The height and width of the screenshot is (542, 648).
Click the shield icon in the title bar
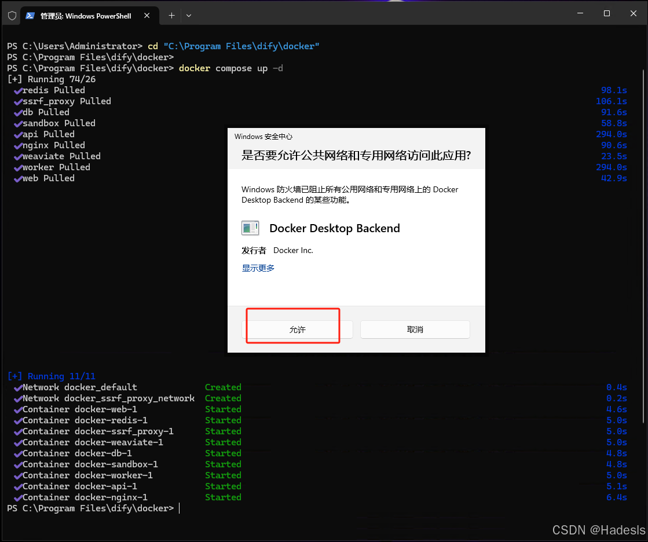(x=12, y=16)
